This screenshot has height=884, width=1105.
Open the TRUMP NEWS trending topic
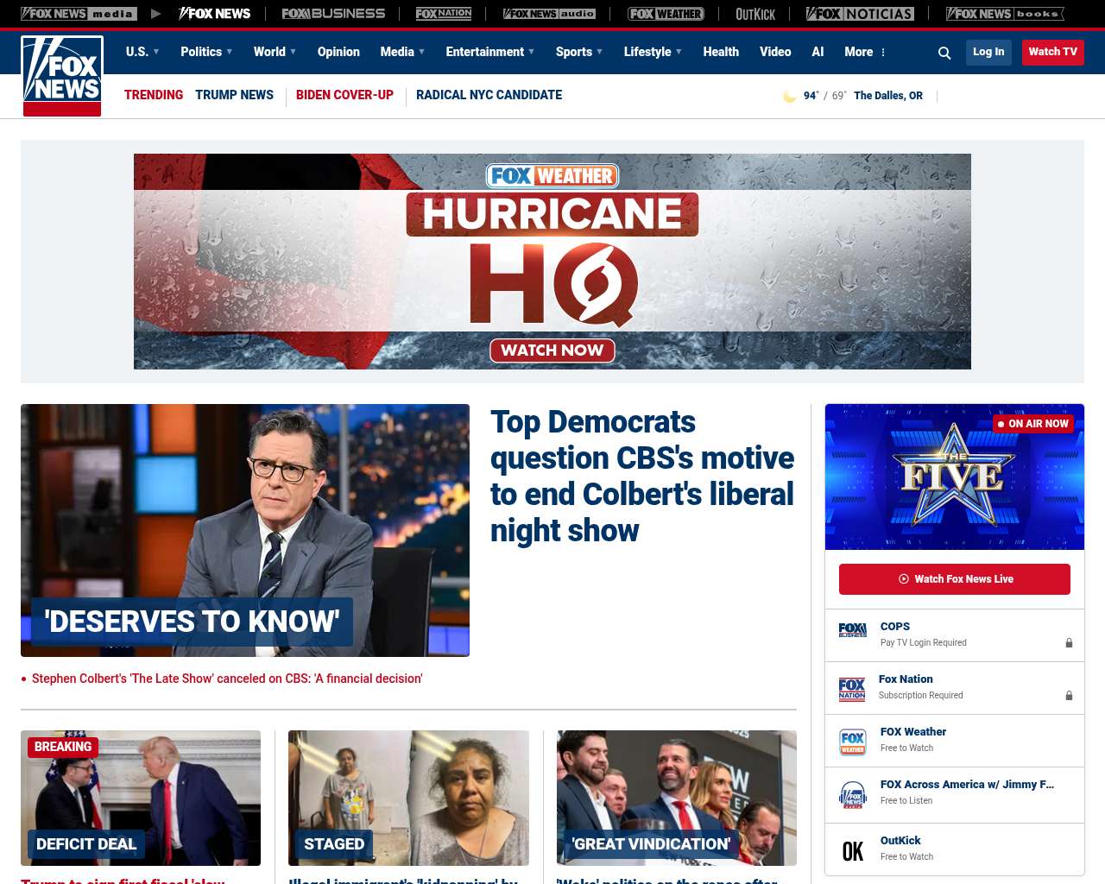tap(234, 95)
